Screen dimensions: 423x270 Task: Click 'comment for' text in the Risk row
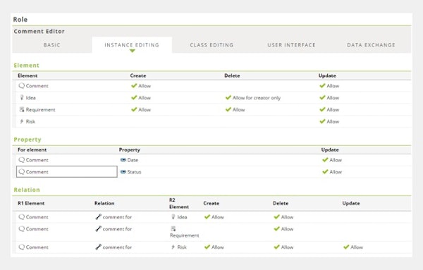pyautogui.click(x=117, y=247)
